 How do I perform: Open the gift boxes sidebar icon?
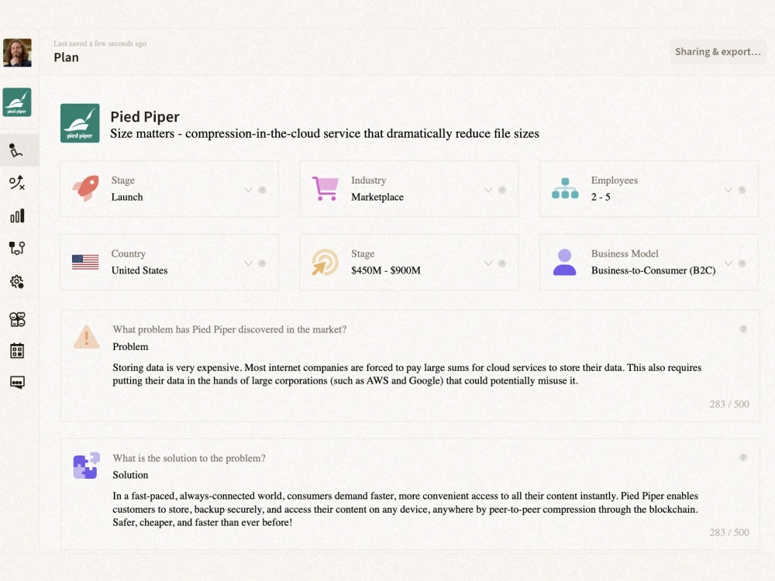pos(17,319)
